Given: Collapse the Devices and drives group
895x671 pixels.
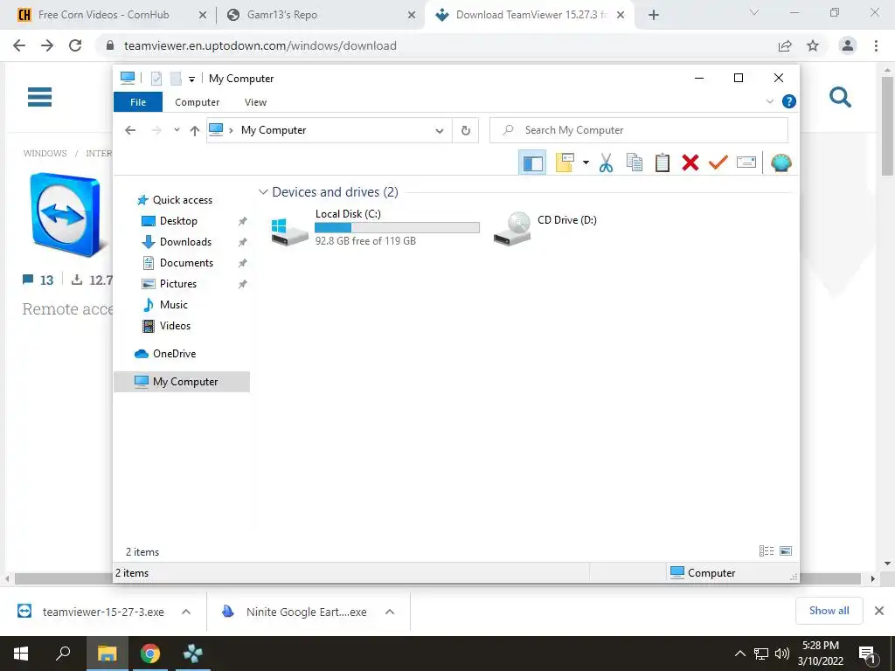Looking at the screenshot, I should tap(263, 191).
